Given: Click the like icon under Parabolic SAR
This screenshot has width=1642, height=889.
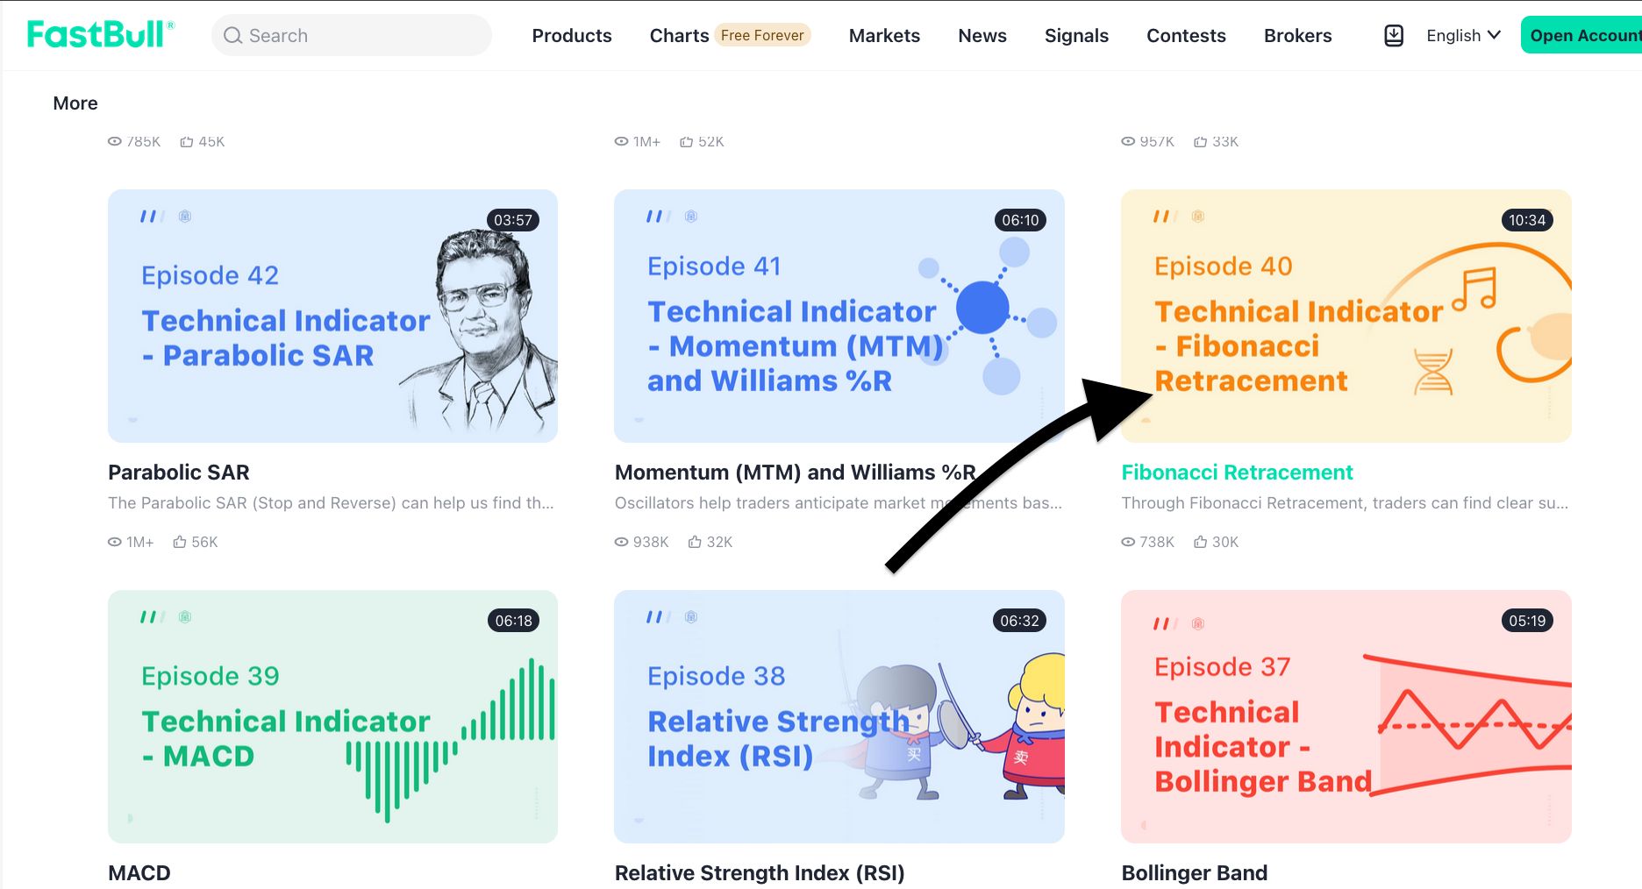Looking at the screenshot, I should pos(180,542).
